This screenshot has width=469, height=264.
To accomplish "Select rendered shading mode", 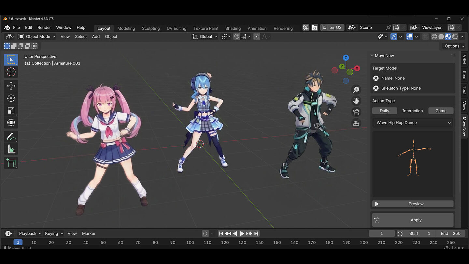I will click(x=455, y=37).
